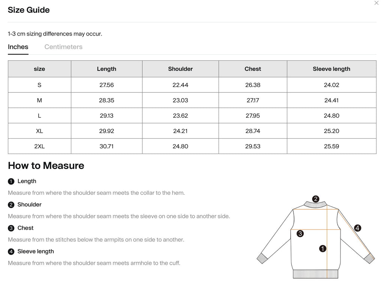The image size is (384, 291).
Task: Click the XL size row label
Action: pyautogui.click(x=39, y=131)
